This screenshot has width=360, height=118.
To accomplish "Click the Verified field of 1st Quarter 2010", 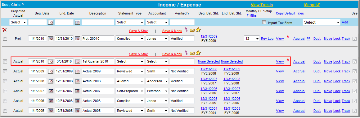I will pos(182,62).
